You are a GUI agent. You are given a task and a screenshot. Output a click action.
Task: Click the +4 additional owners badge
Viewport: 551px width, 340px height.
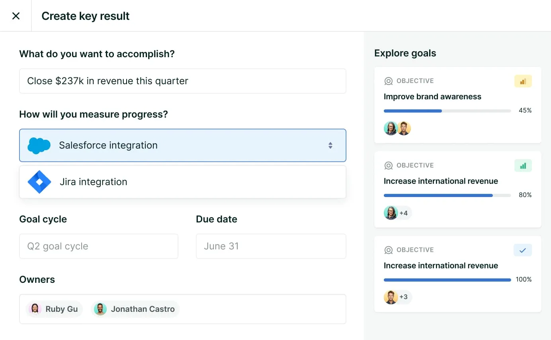(404, 213)
